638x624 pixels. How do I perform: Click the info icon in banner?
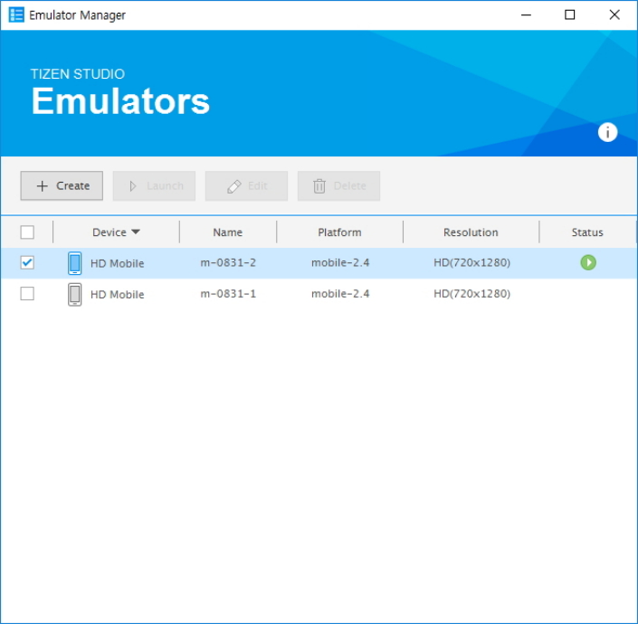(607, 132)
